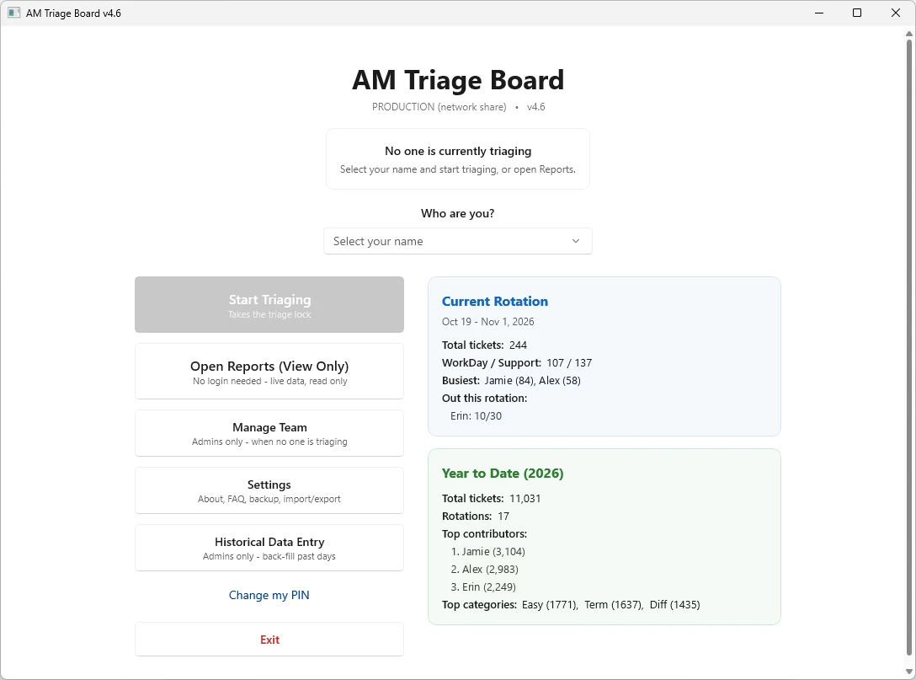Click the 'Erin: 10/30' entry
Viewport: 916px width, 680px height.
(477, 415)
